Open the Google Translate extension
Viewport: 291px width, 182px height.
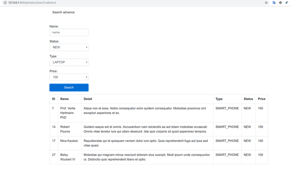tap(274, 2)
